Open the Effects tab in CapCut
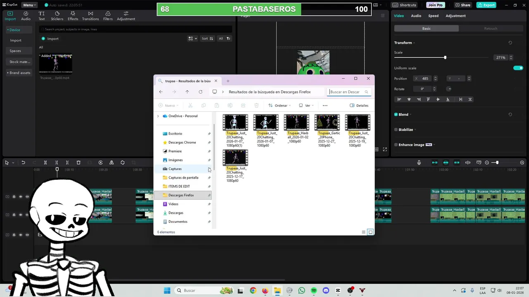 (73, 16)
